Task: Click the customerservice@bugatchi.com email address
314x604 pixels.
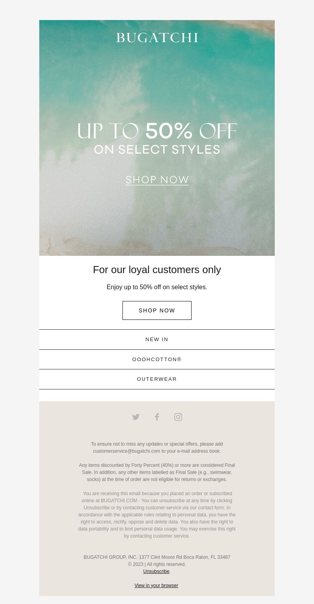Action: [x=126, y=451]
